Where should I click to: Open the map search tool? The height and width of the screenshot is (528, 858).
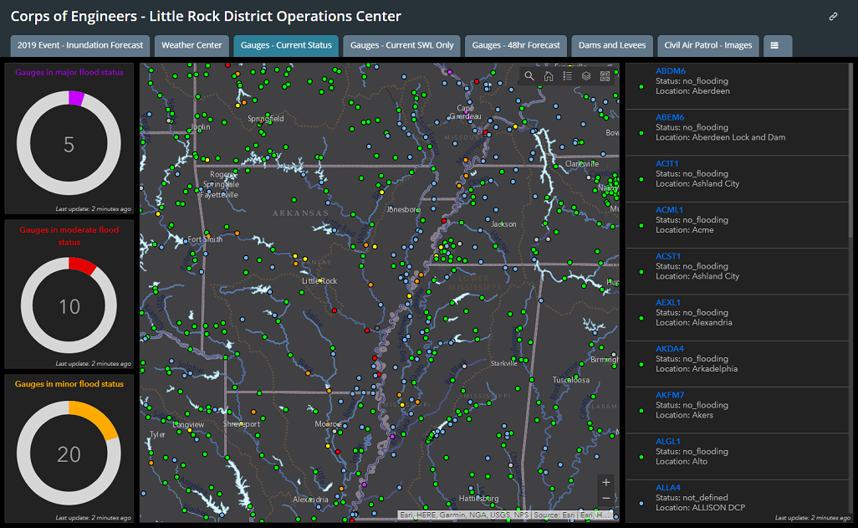point(529,75)
